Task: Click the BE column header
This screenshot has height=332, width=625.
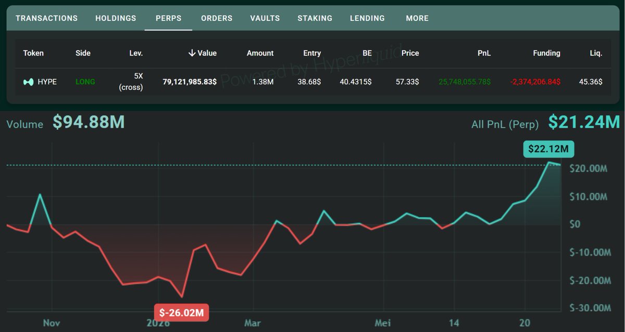Action: click(x=367, y=53)
